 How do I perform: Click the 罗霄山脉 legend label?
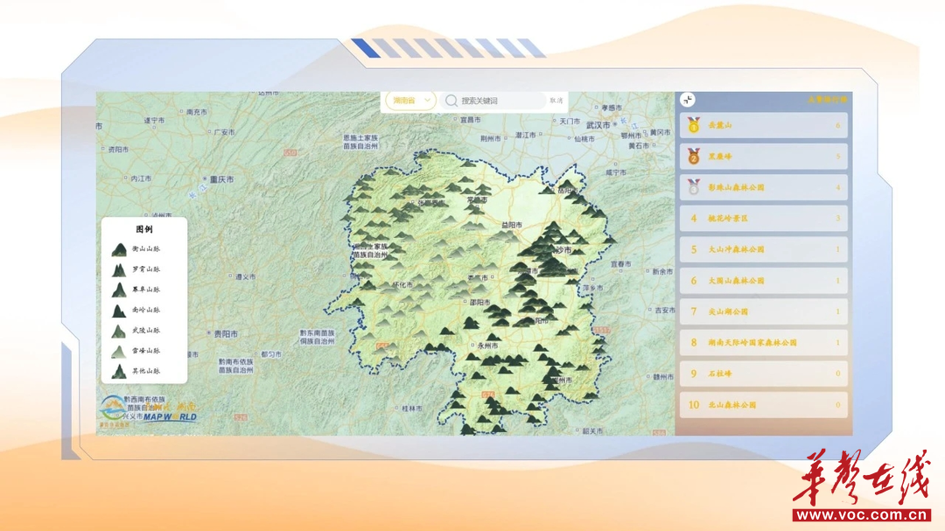[x=146, y=269]
